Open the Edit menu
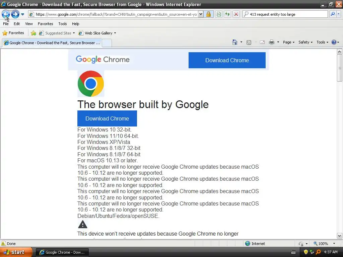Viewport: 343px width, 257px height. [x=17, y=24]
